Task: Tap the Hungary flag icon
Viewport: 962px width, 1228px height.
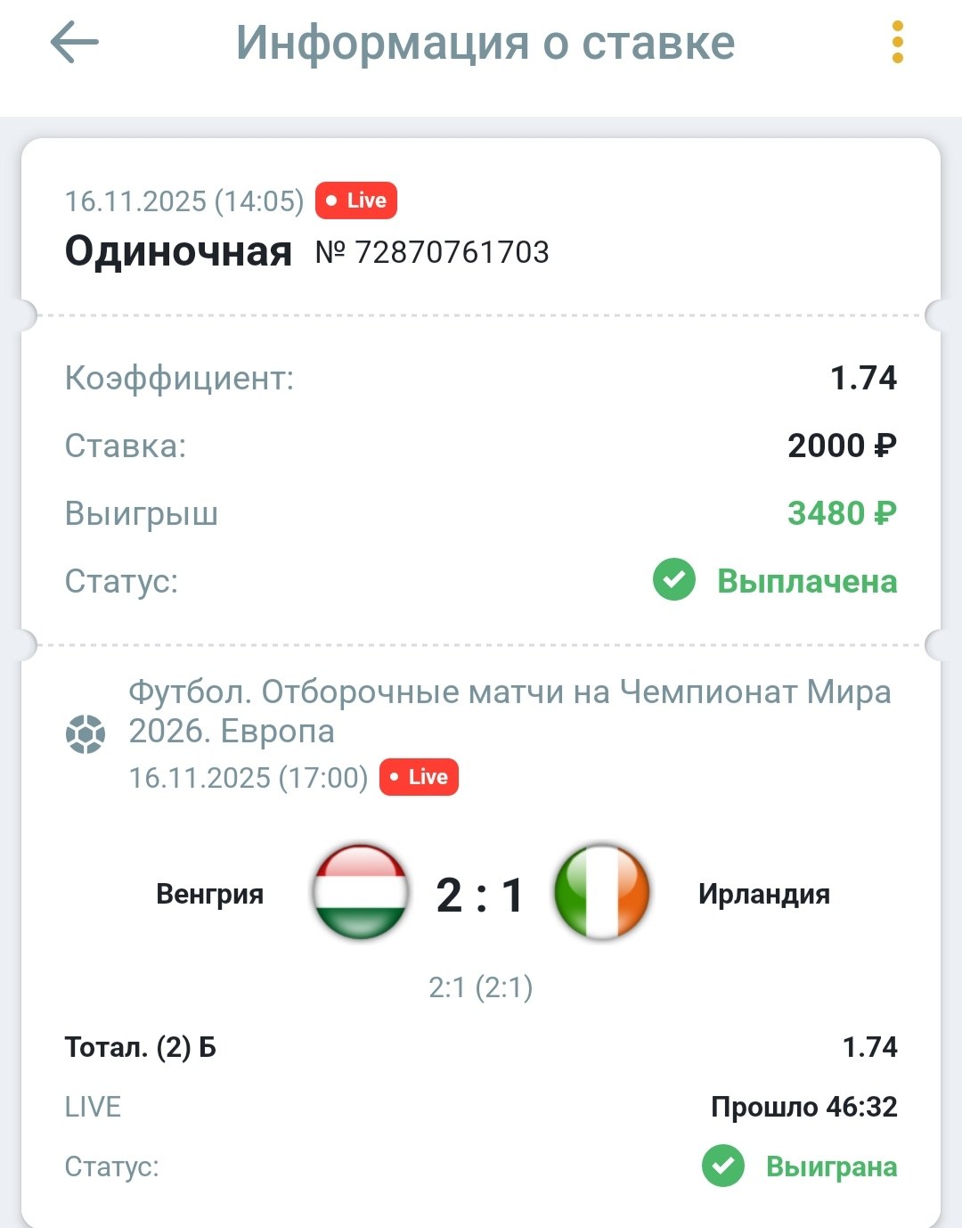Action: click(x=361, y=893)
